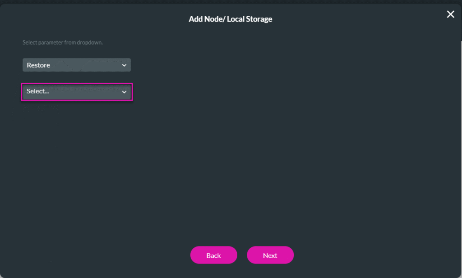Click the 'Add Node/ Local Storage' title
Image resolution: width=462 pixels, height=278 pixels.
230,19
